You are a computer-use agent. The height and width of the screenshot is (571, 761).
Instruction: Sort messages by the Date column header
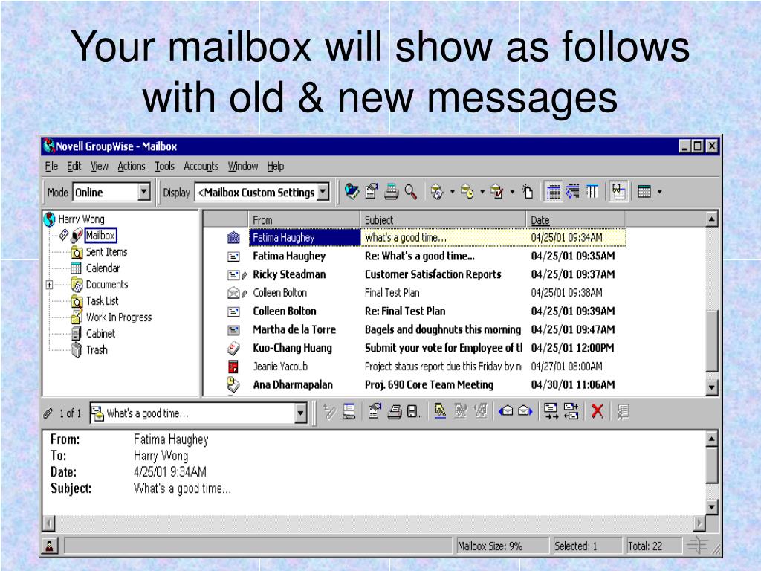[576, 220]
